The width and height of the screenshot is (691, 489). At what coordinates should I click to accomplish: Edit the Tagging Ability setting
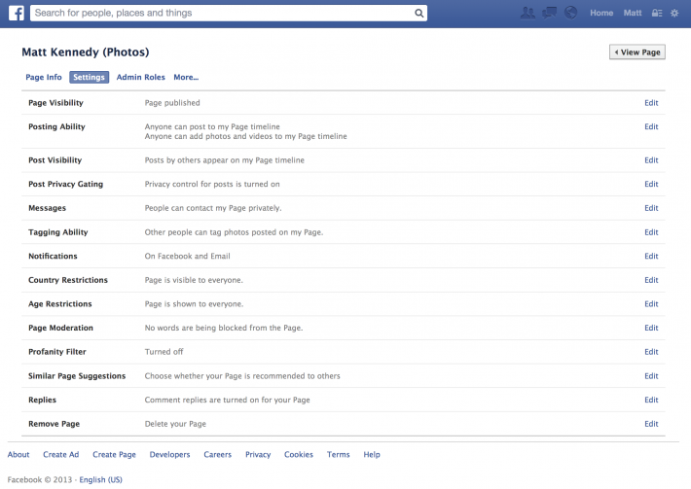(x=651, y=232)
